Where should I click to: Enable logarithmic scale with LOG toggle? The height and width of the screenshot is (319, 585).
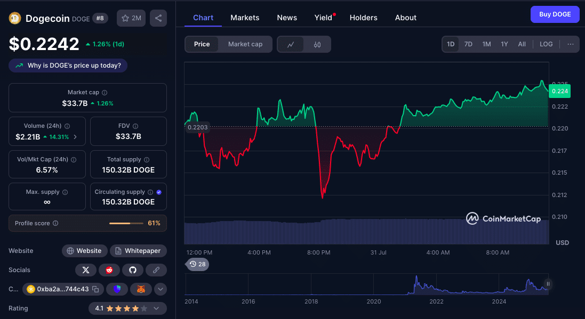(x=546, y=44)
